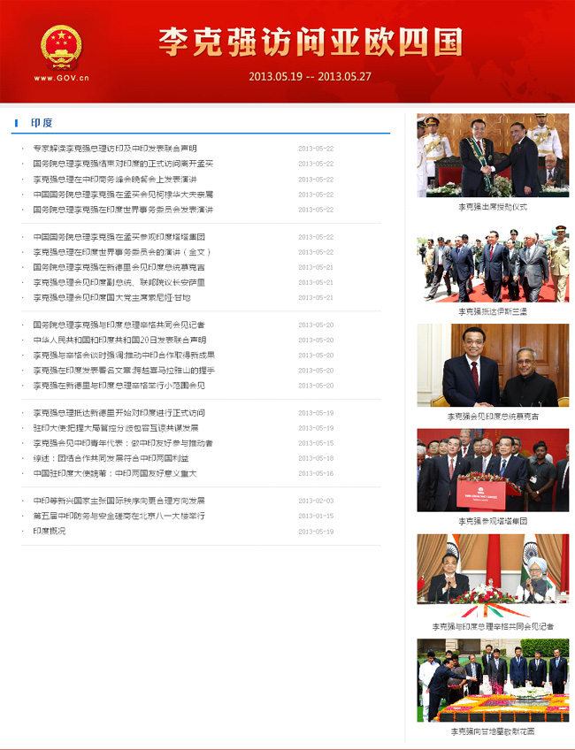Open 李克强总理抵达新德里开始对印度进行正式访问
575x750 pixels.
(x=119, y=413)
